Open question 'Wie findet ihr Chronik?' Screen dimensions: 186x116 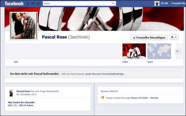click(21, 102)
